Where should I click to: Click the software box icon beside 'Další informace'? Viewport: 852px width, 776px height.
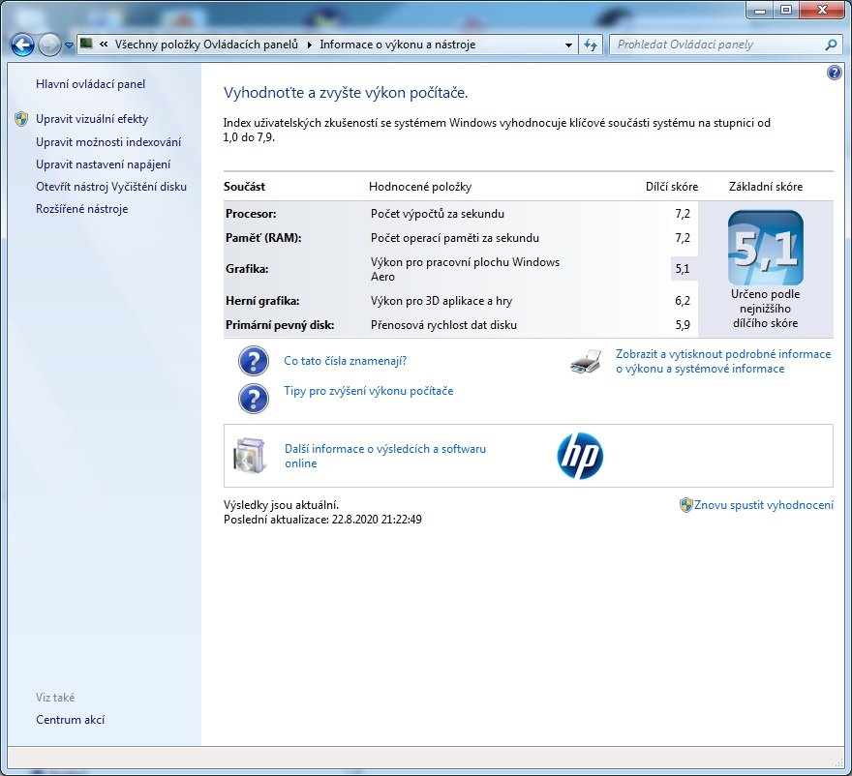(249, 456)
